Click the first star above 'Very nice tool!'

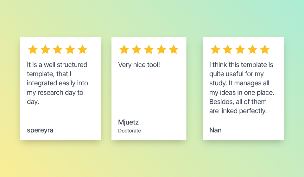[x=124, y=49]
